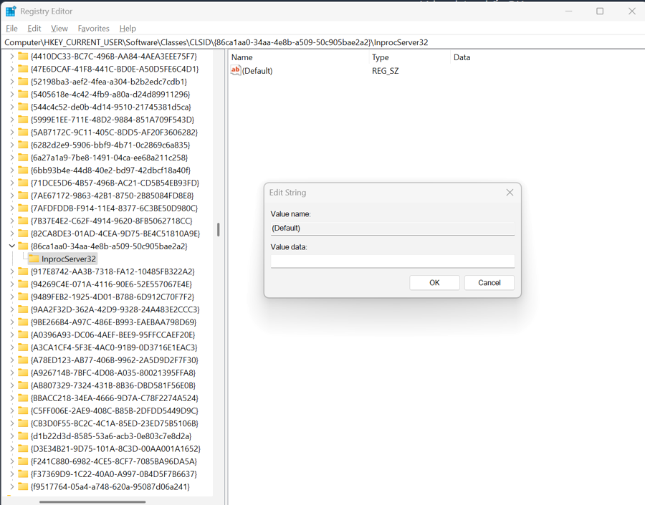Click the ab string icon beside (Default)
Viewport: 645px width, 505px height.
[236, 70]
